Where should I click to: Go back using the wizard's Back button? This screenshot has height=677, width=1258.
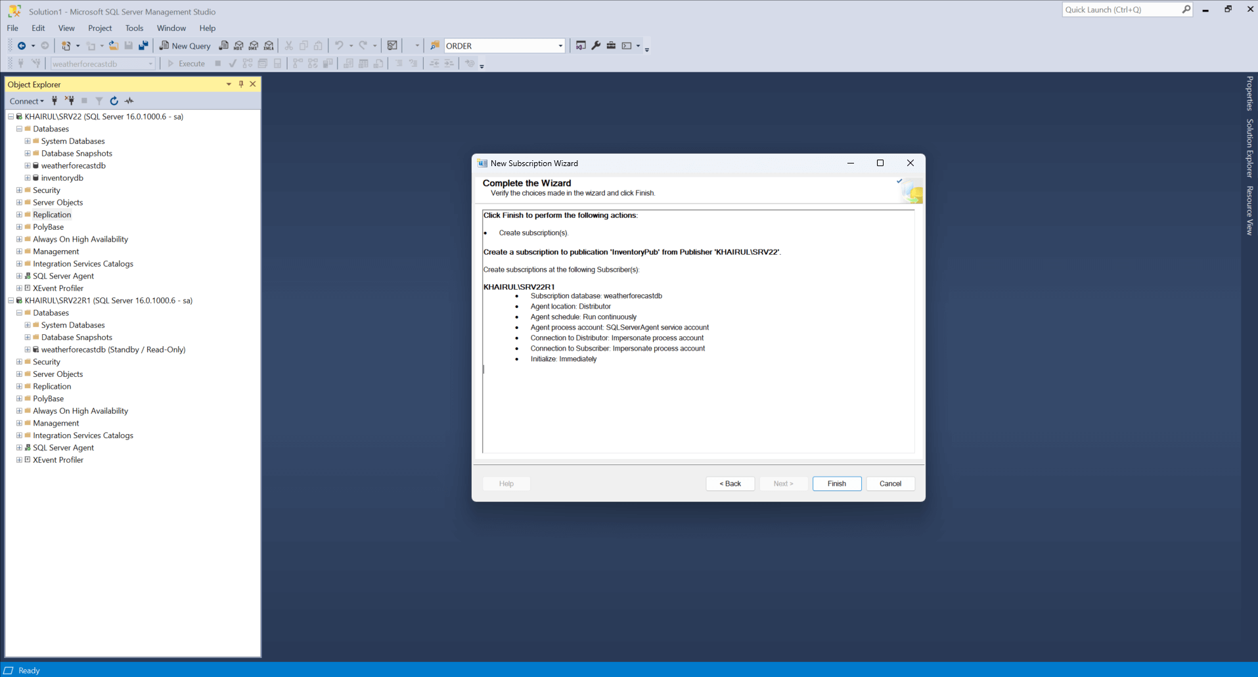tap(730, 484)
